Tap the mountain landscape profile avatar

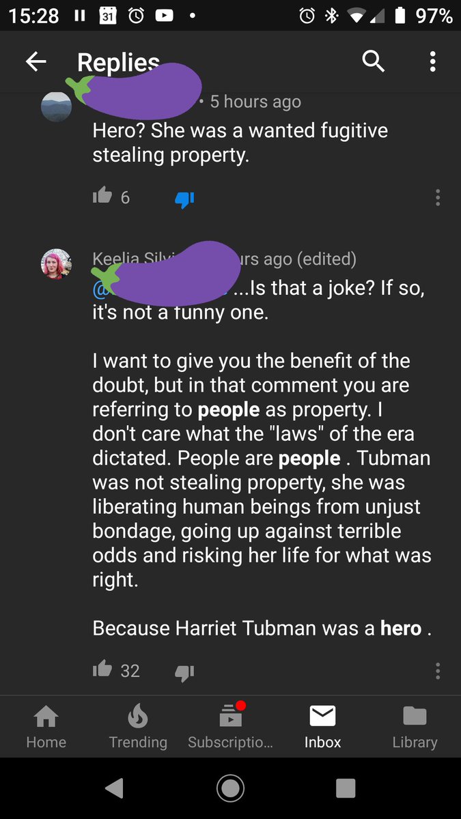tap(57, 107)
